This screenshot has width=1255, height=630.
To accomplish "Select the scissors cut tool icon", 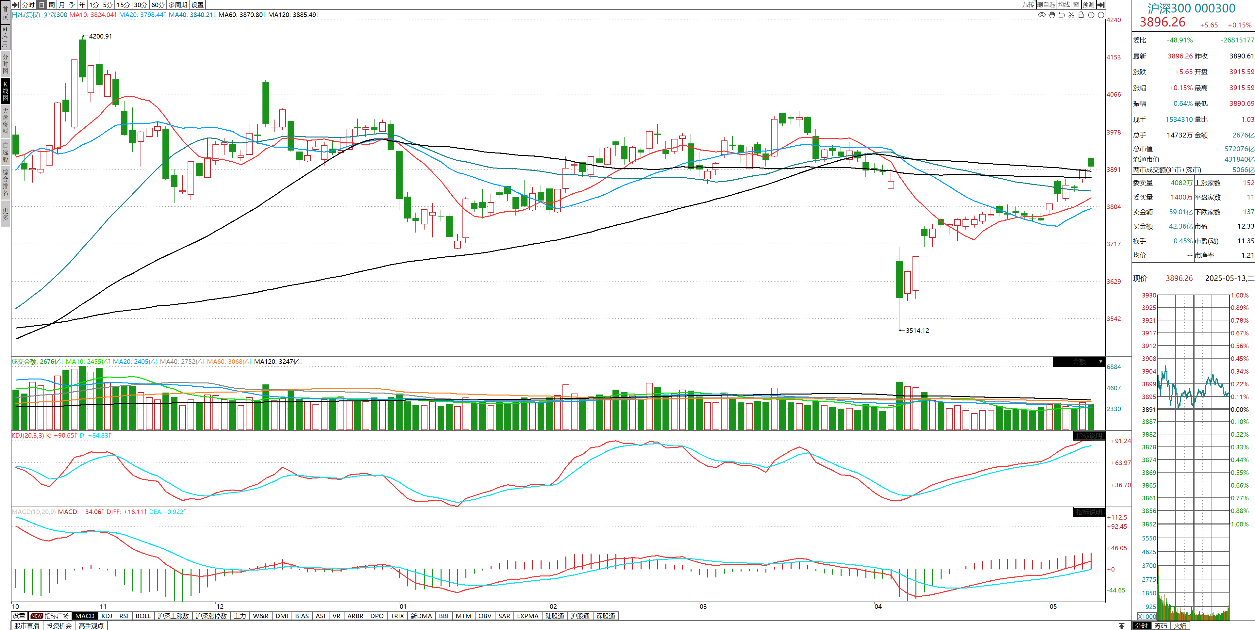I will point(1071,15).
